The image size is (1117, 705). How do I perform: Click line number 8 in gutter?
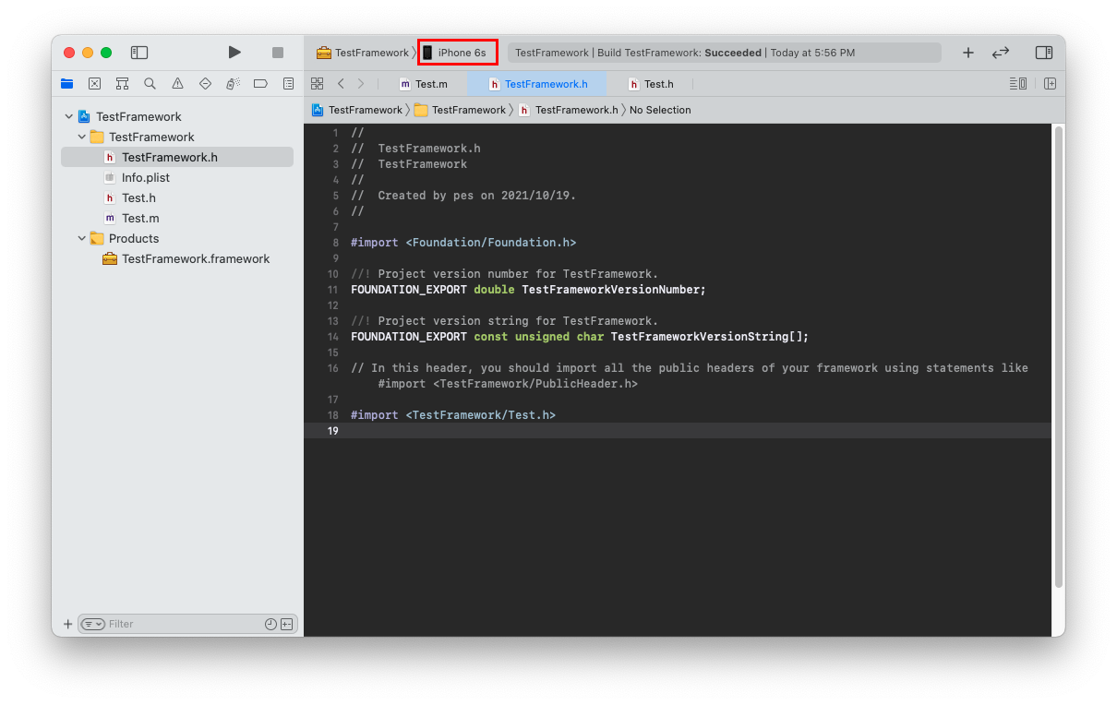click(336, 243)
